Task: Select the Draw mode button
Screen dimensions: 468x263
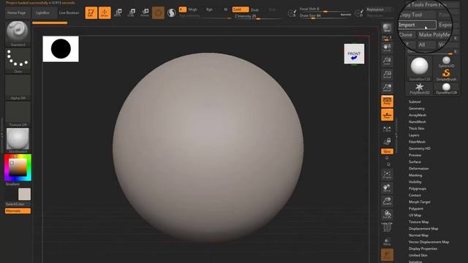Action: [x=105, y=13]
